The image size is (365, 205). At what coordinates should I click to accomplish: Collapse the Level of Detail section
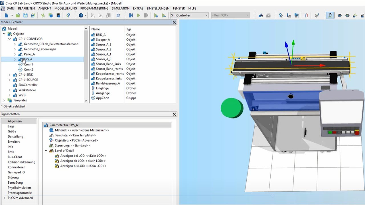tap(46, 151)
